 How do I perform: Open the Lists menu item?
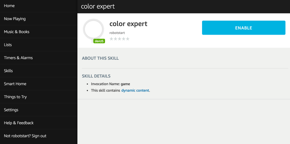[8, 45]
